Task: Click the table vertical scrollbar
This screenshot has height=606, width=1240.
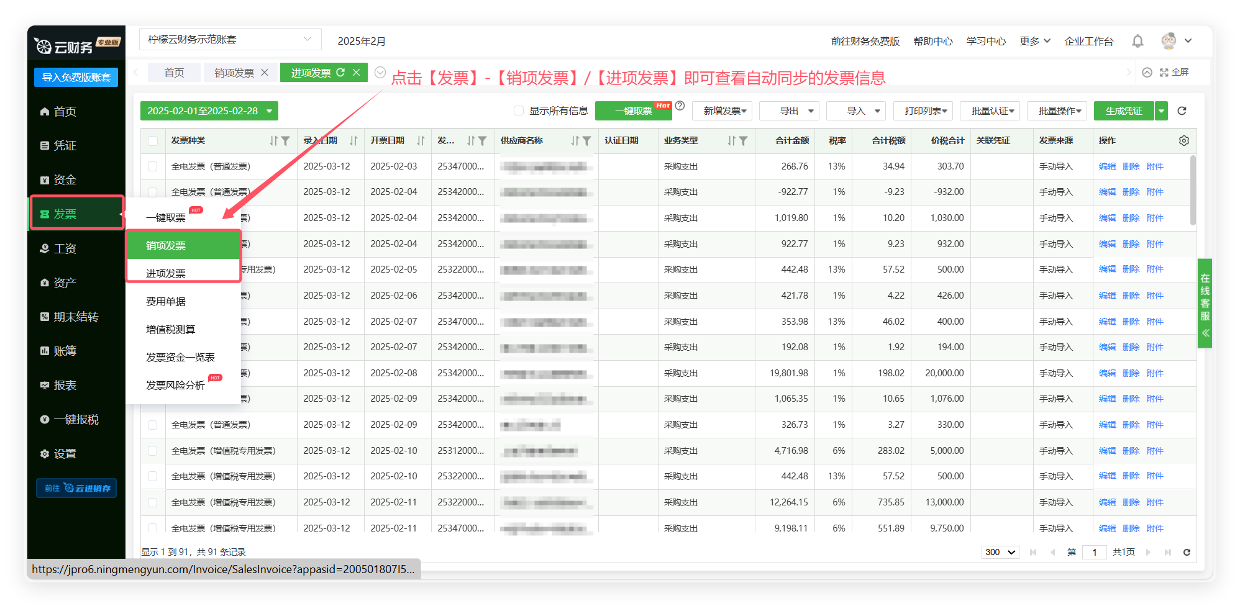Action: [1193, 190]
